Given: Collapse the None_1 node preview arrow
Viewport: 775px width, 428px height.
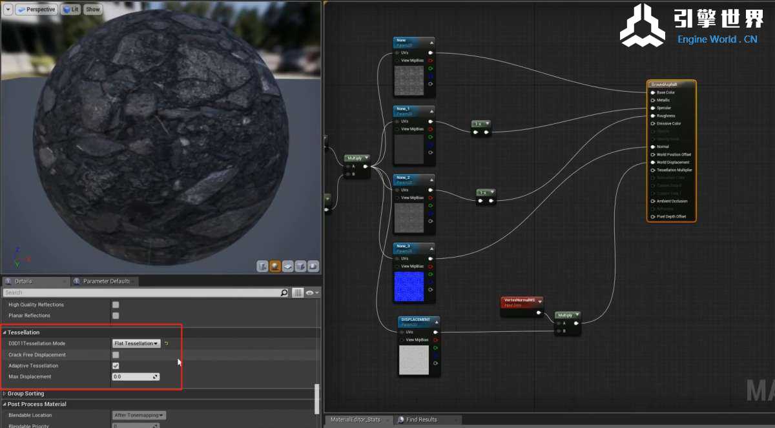Looking at the screenshot, I should click(x=430, y=111).
